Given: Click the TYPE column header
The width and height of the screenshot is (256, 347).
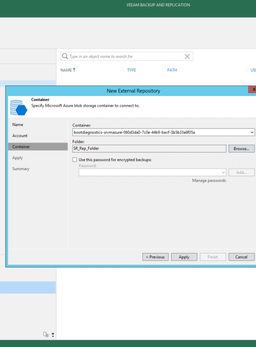Looking at the screenshot, I should click(x=132, y=70).
